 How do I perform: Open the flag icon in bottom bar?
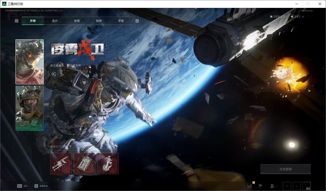pos(260,186)
